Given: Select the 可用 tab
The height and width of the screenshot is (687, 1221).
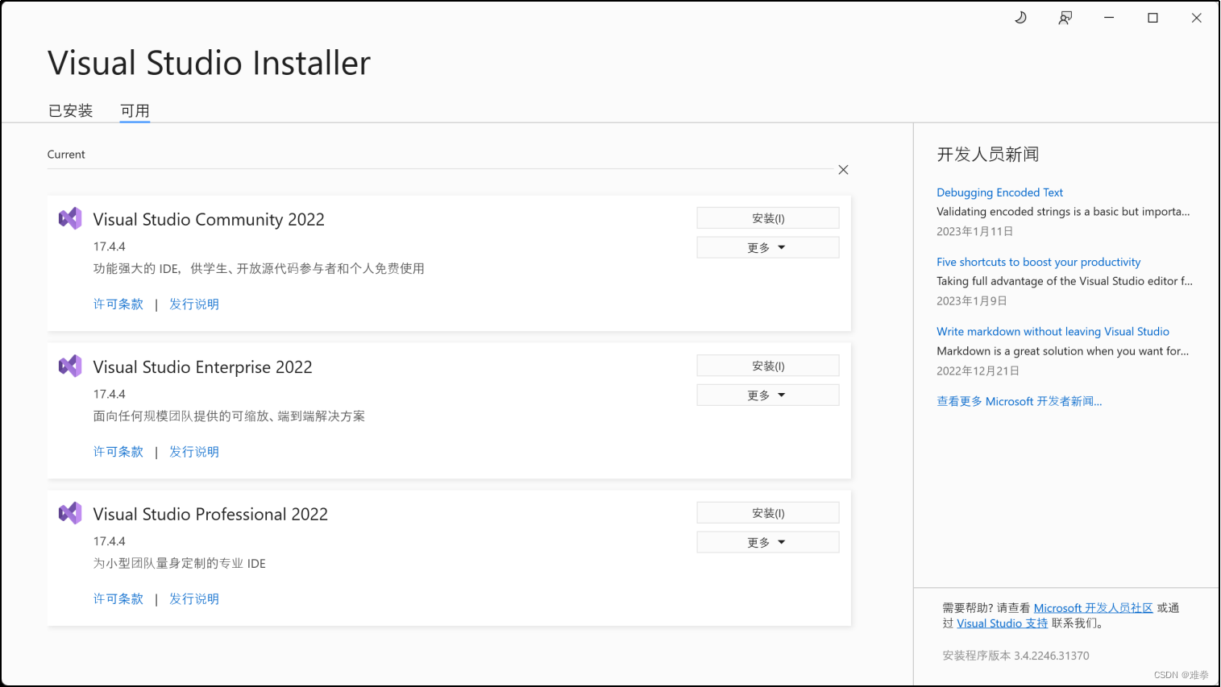Looking at the screenshot, I should 135,111.
